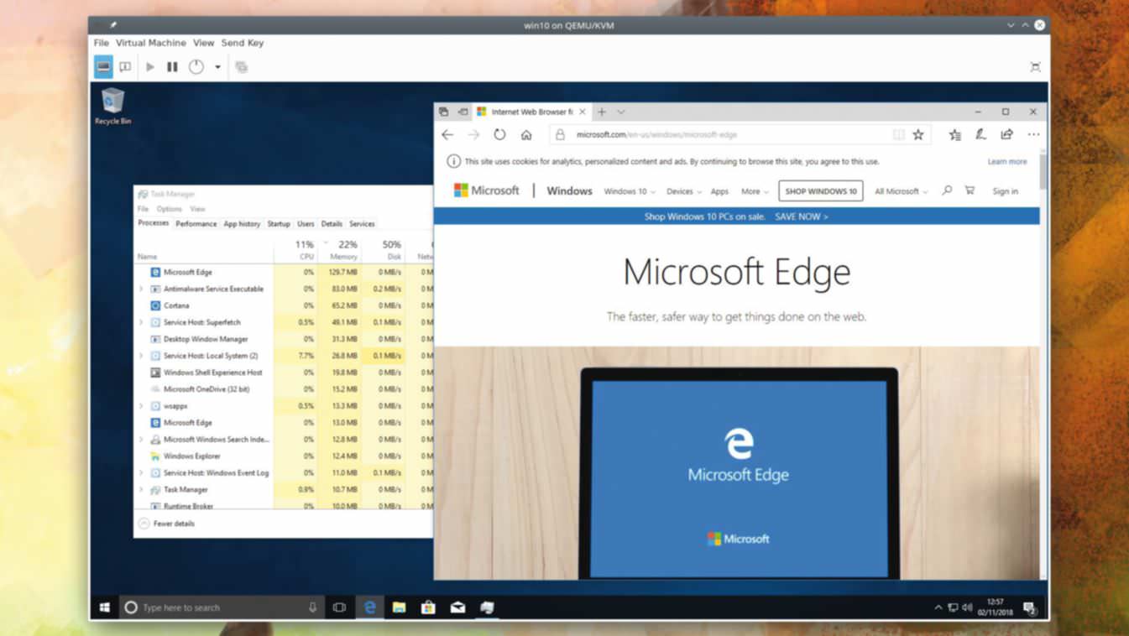Expand the Devices nav dropdown
The width and height of the screenshot is (1129, 636).
pyautogui.click(x=684, y=191)
